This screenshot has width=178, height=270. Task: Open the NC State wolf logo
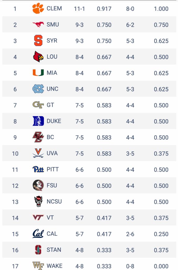pos(38,201)
